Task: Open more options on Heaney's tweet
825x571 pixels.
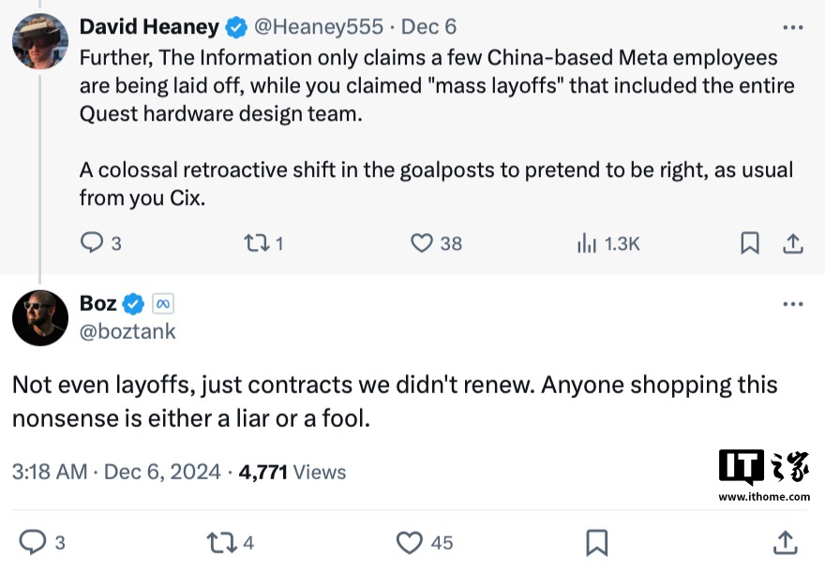Action: click(792, 26)
